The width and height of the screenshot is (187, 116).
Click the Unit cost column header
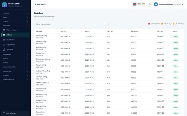pyautogui.click(x=160, y=31)
